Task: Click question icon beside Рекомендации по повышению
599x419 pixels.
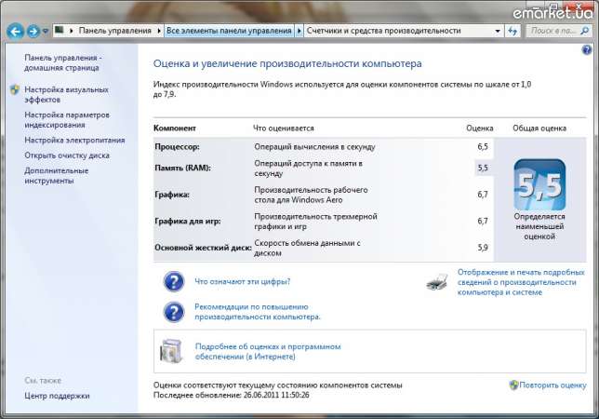Action: pos(174,312)
